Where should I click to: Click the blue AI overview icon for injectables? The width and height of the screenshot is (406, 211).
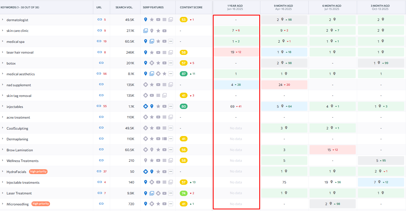[146, 107]
